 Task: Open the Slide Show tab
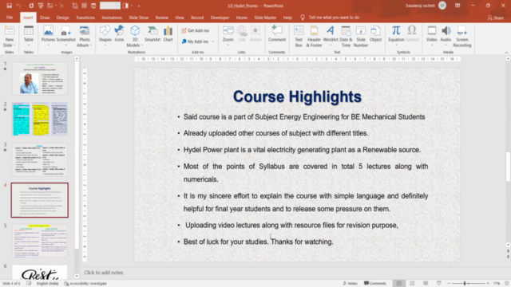[x=138, y=18]
